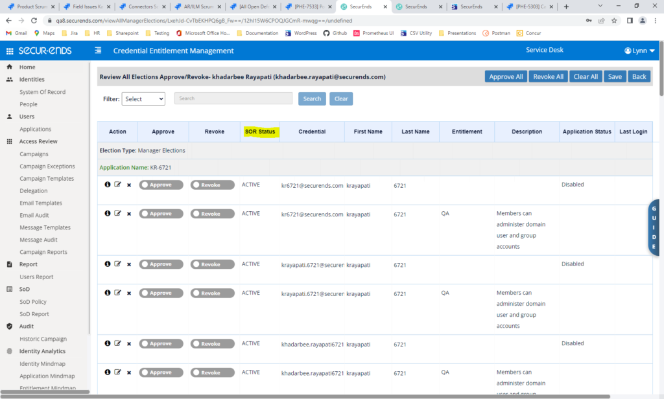
Task: Click edit icon for khadarbee.rayapati6721 Disabled row
Action: pyautogui.click(x=118, y=343)
